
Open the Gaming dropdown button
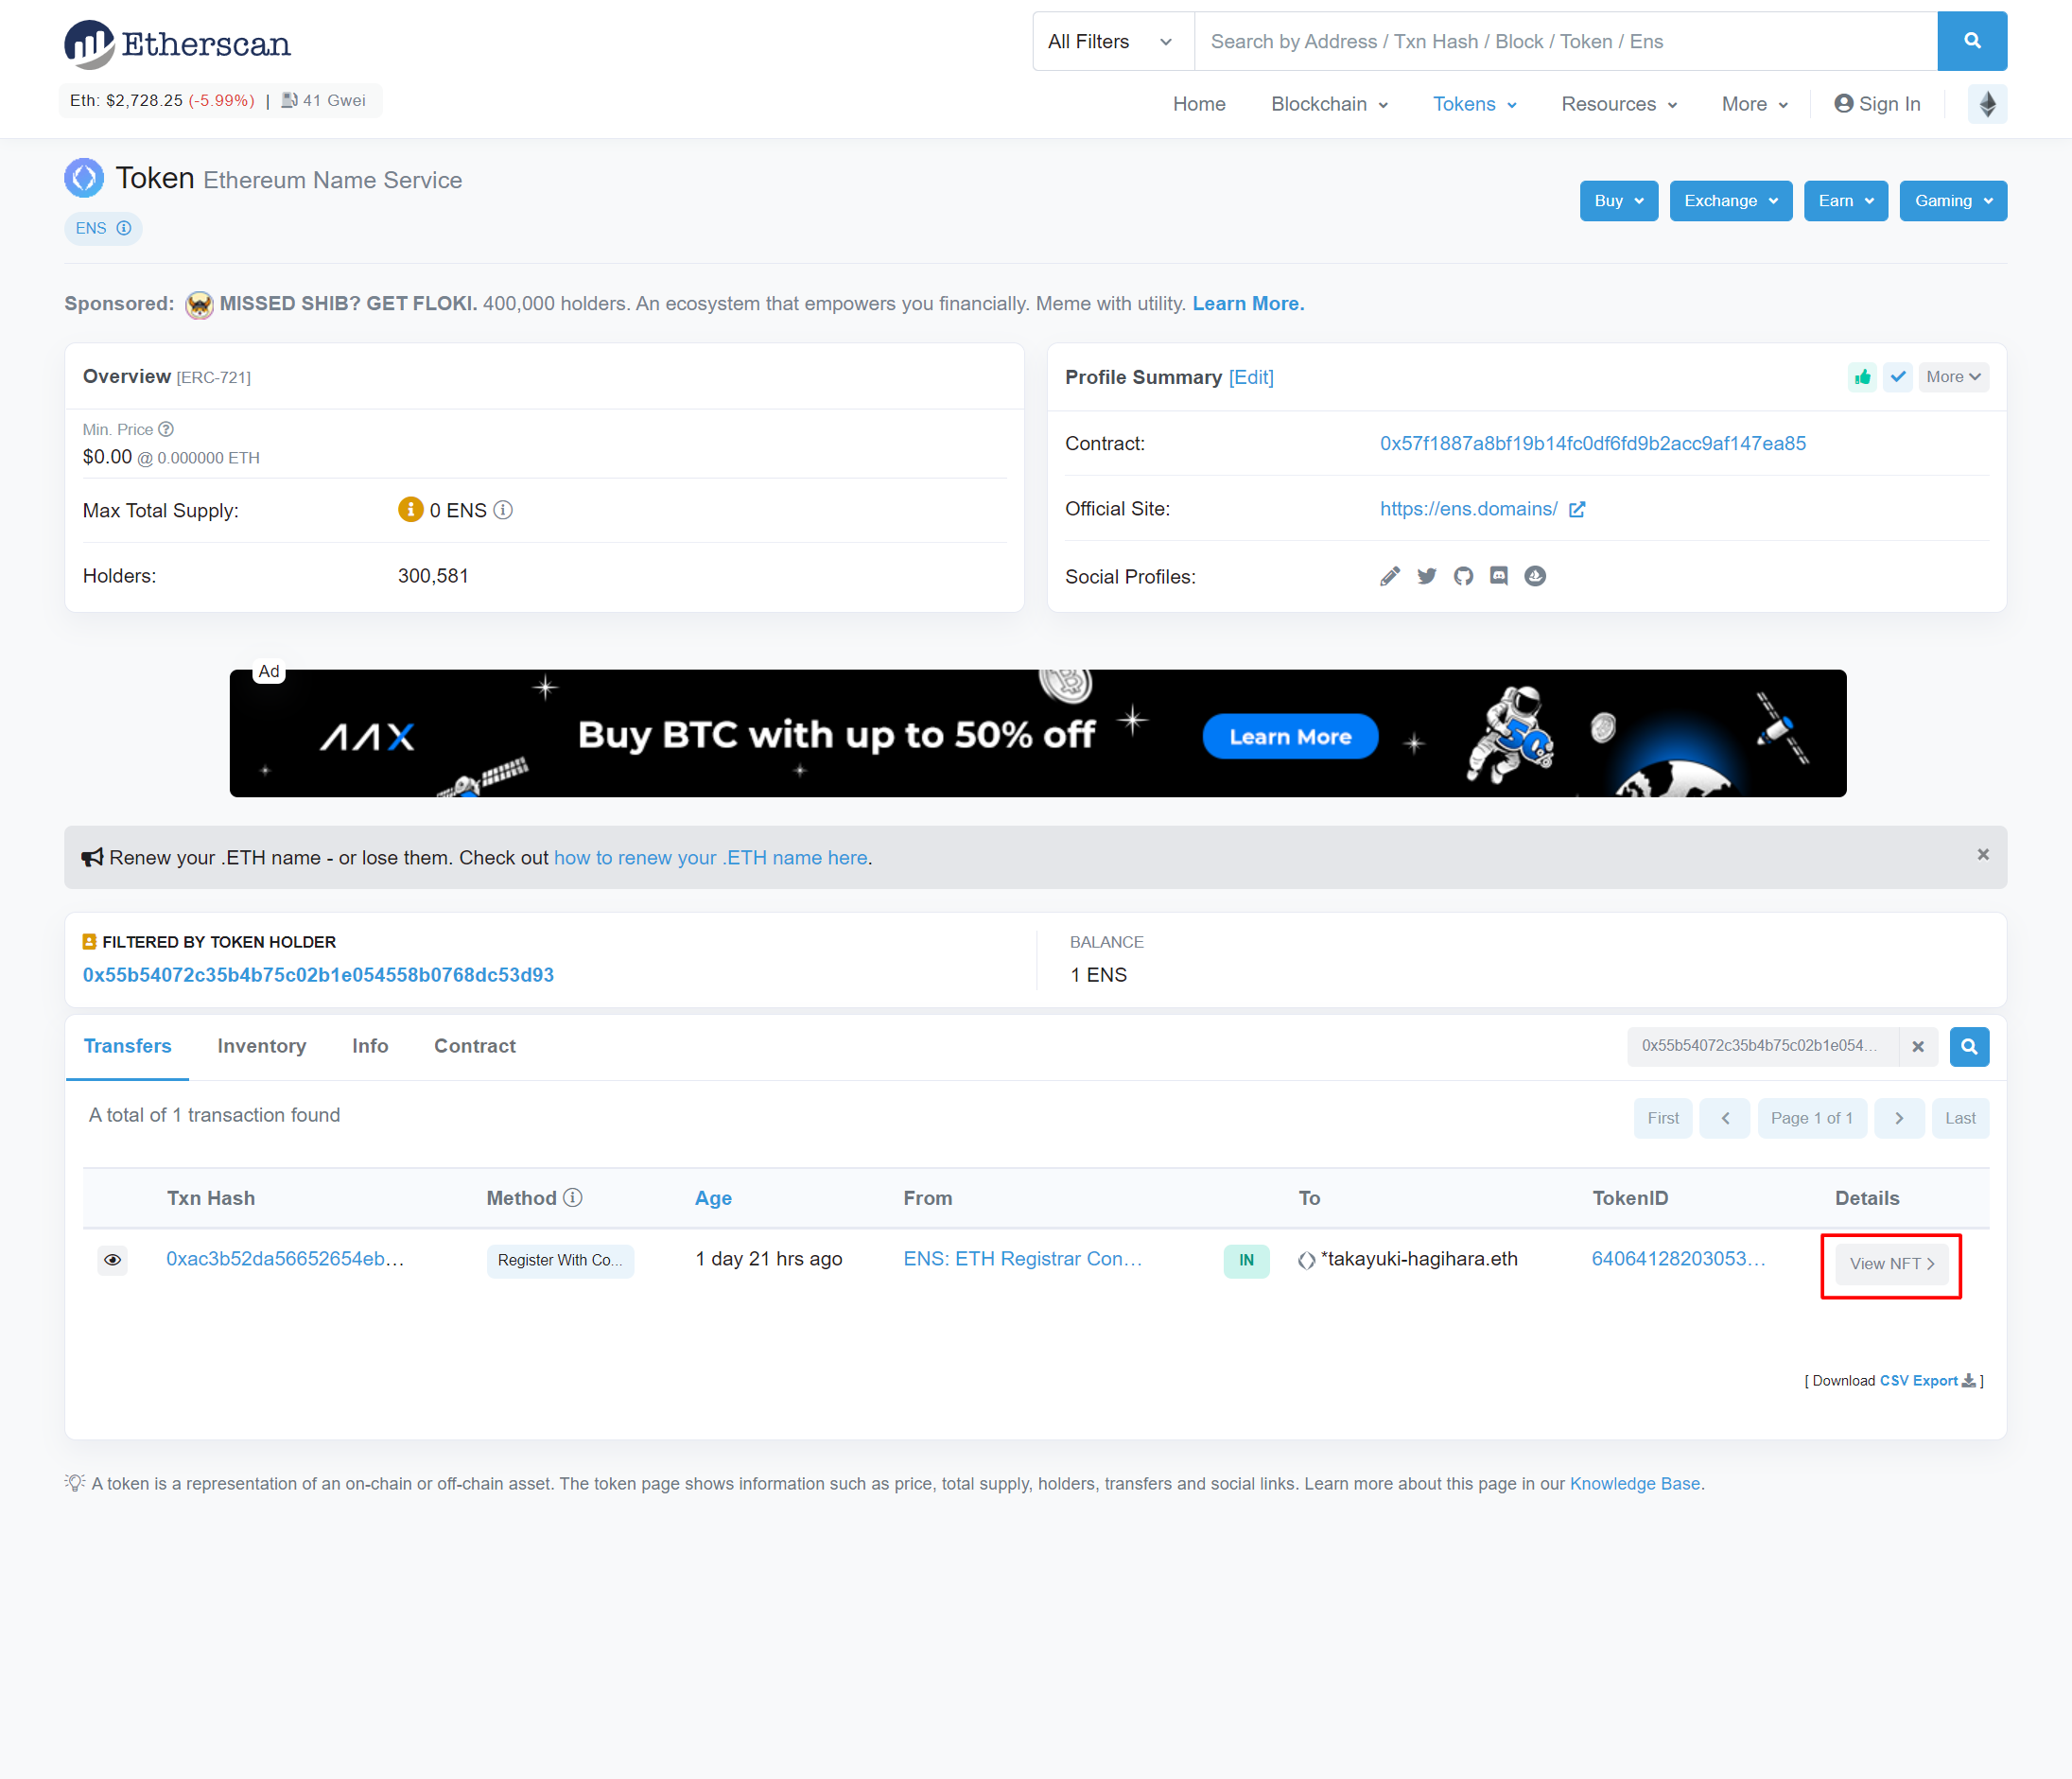pos(1952,201)
